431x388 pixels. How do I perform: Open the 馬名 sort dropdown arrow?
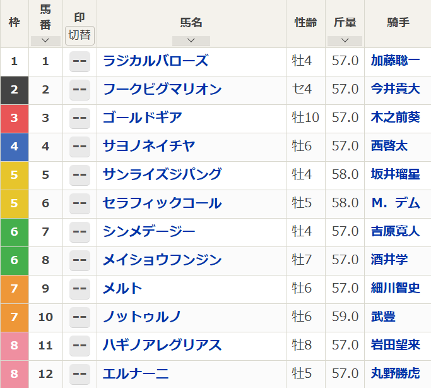(191, 40)
